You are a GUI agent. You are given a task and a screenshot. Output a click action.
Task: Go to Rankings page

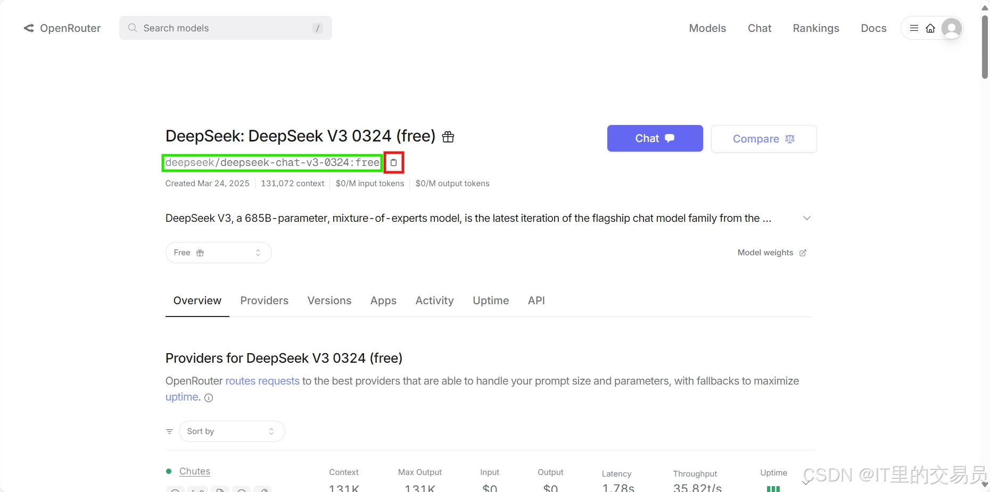pyautogui.click(x=816, y=28)
